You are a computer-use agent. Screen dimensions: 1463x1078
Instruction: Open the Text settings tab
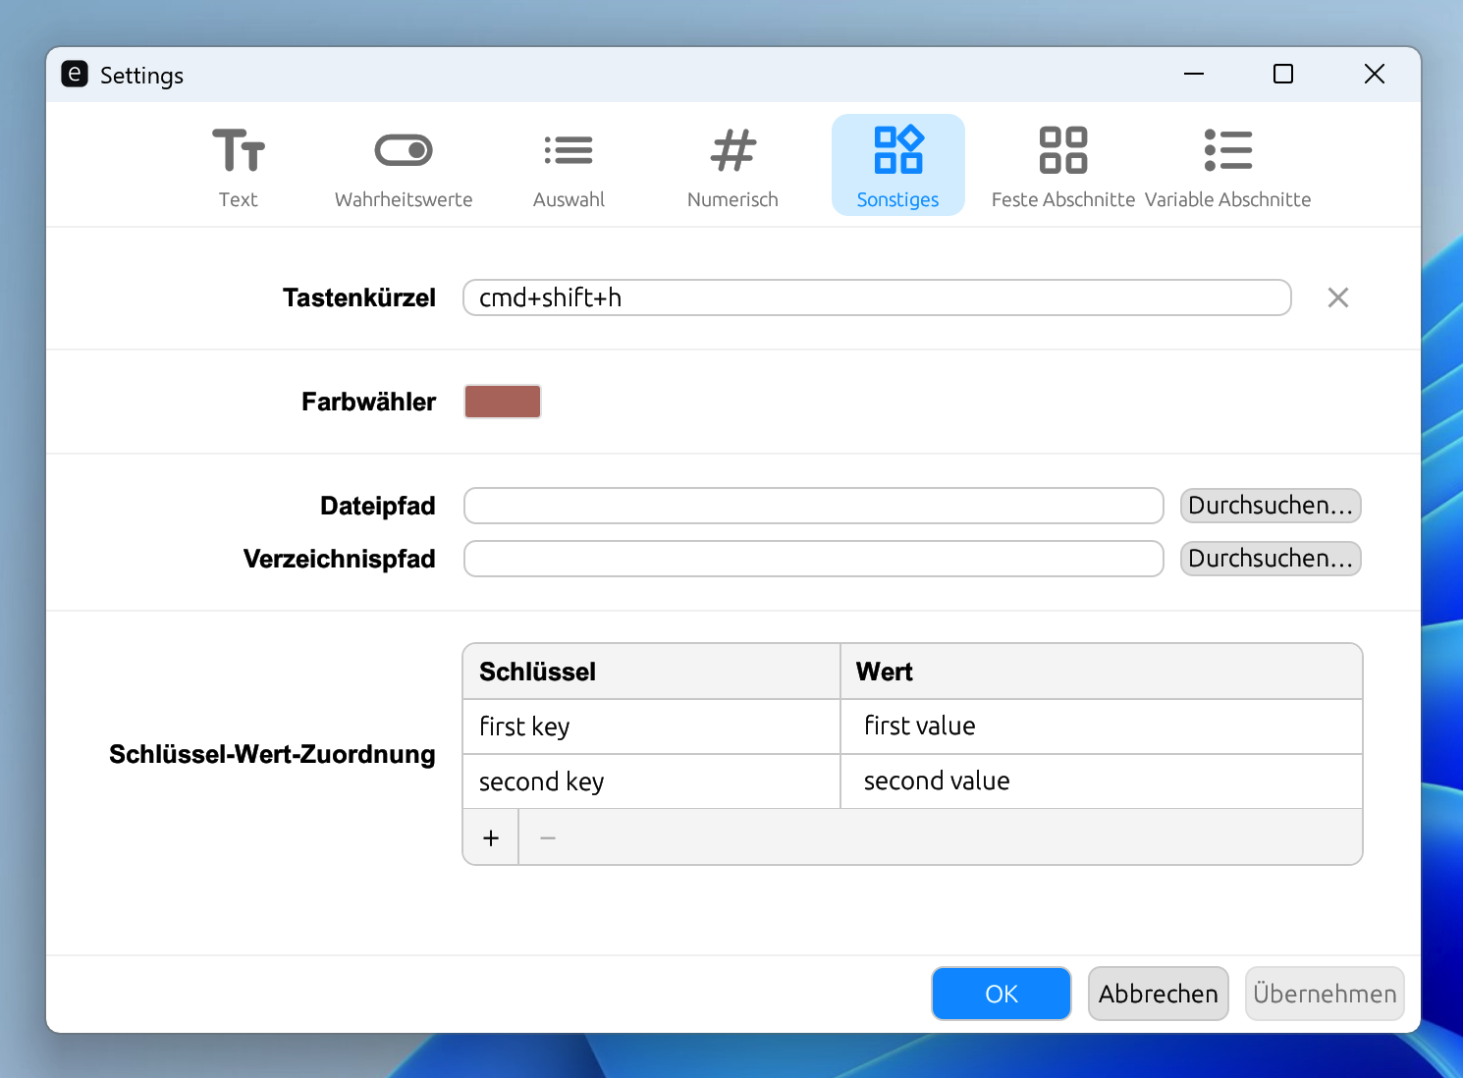coord(239,165)
